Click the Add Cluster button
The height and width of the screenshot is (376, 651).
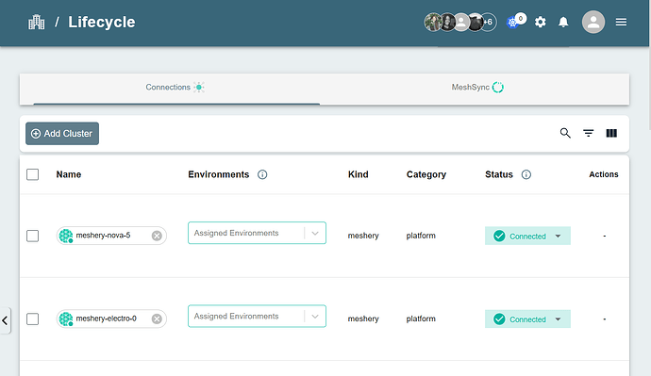62,134
